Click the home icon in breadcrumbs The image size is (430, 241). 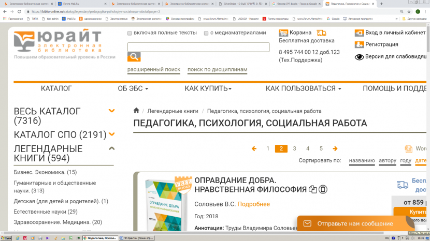coord(137,111)
